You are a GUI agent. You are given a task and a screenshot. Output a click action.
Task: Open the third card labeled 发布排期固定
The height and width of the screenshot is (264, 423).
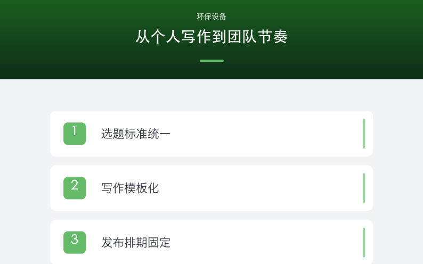[x=211, y=242]
